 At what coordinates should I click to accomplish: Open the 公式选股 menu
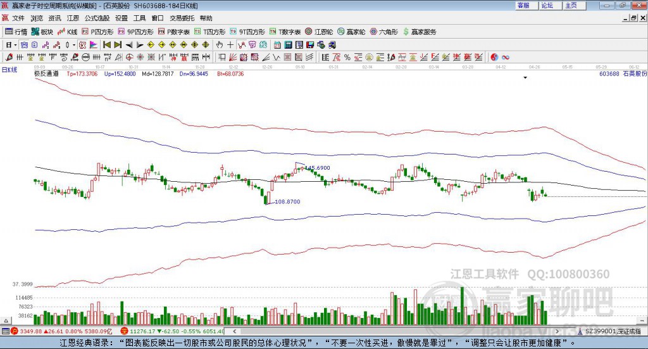point(97,18)
